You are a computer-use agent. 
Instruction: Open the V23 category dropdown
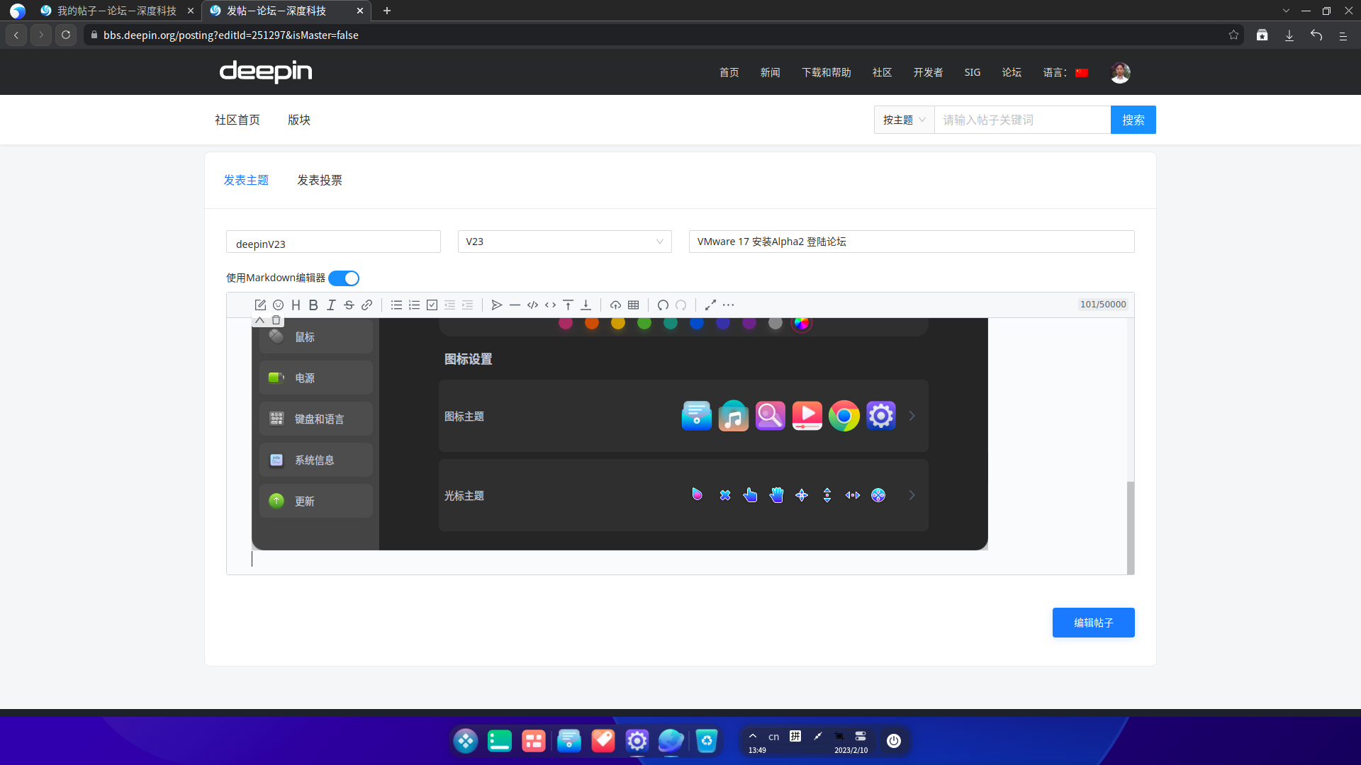[564, 242]
